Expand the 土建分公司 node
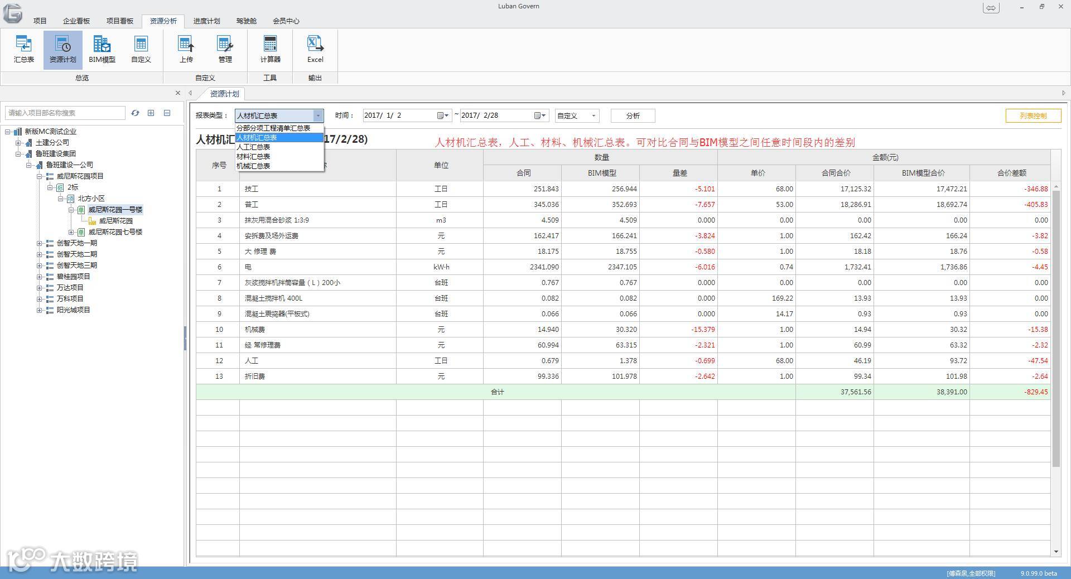The image size is (1071, 579). click(x=18, y=143)
